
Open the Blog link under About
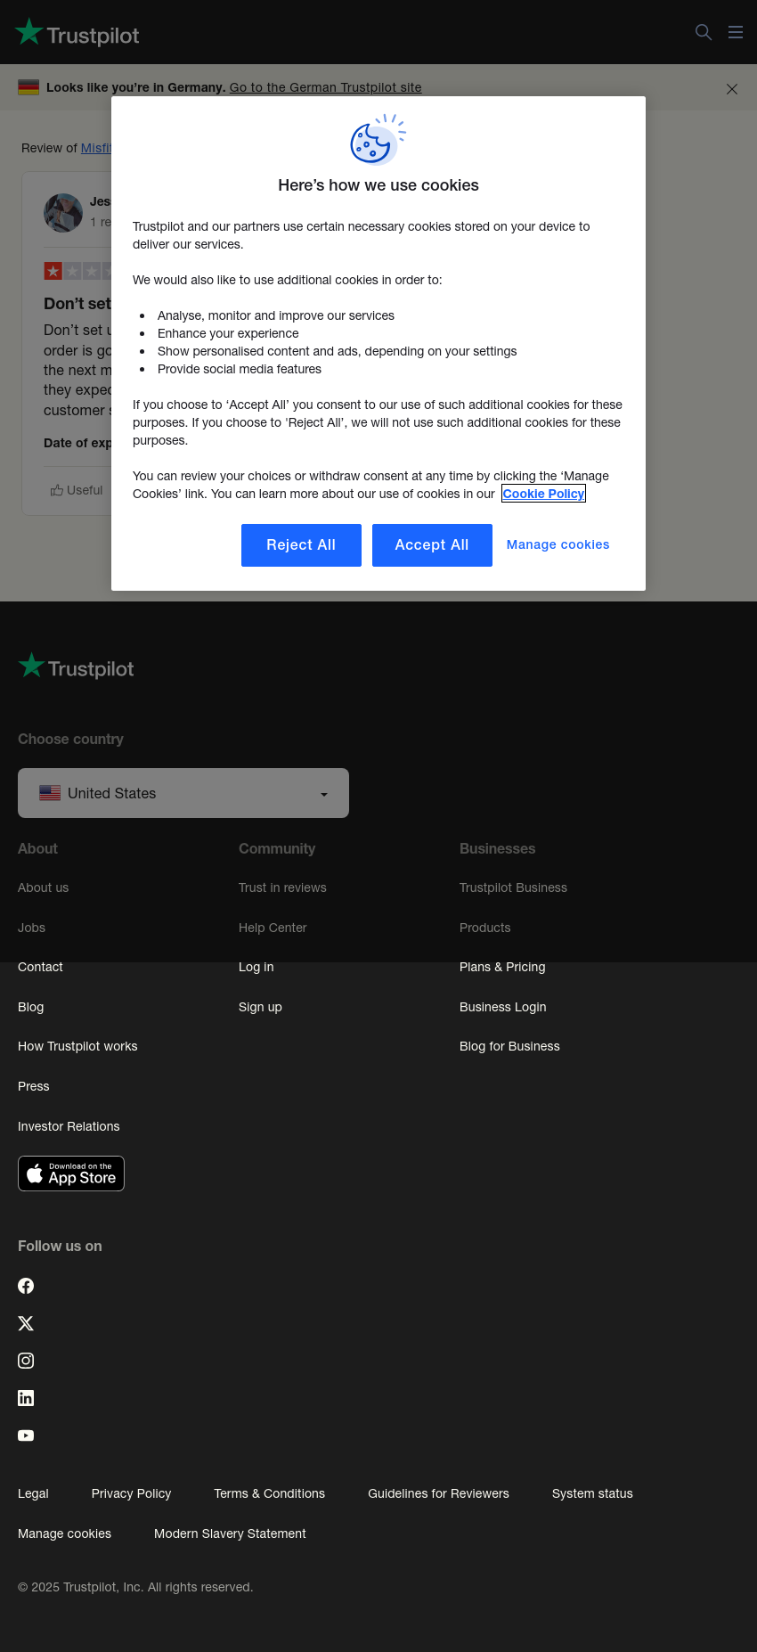[30, 1007]
